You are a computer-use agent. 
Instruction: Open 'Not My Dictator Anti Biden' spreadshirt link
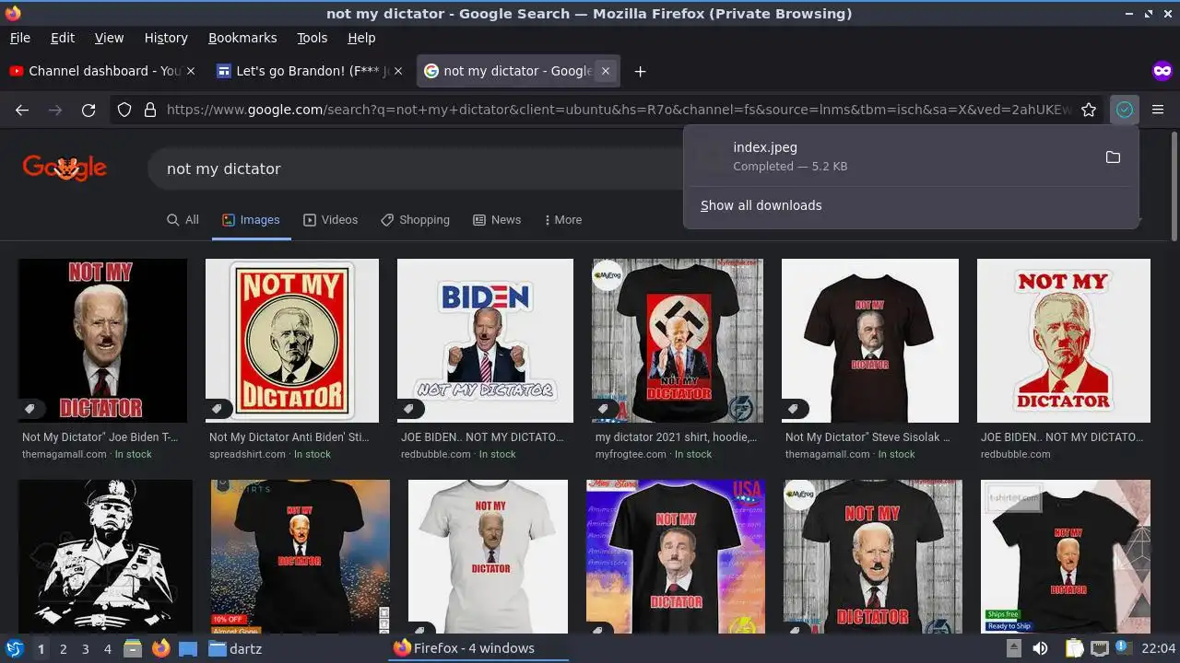pyautogui.click(x=289, y=437)
